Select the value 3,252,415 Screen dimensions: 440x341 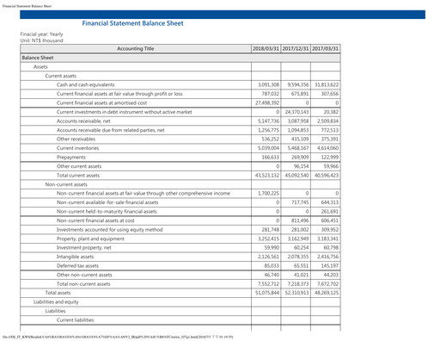click(x=268, y=239)
